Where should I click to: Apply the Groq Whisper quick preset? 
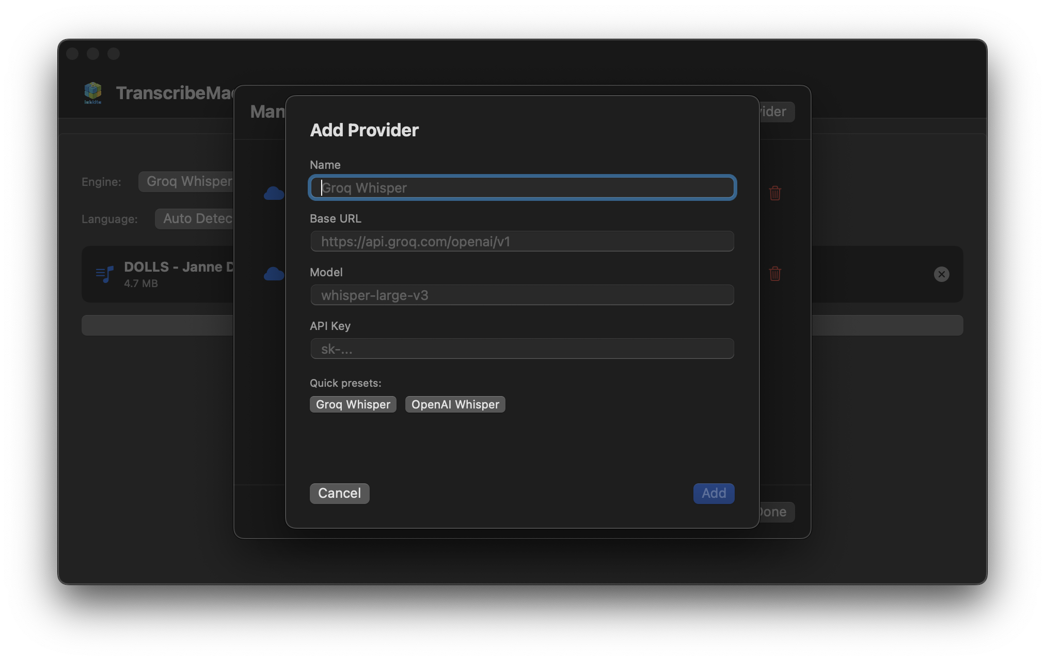353,404
